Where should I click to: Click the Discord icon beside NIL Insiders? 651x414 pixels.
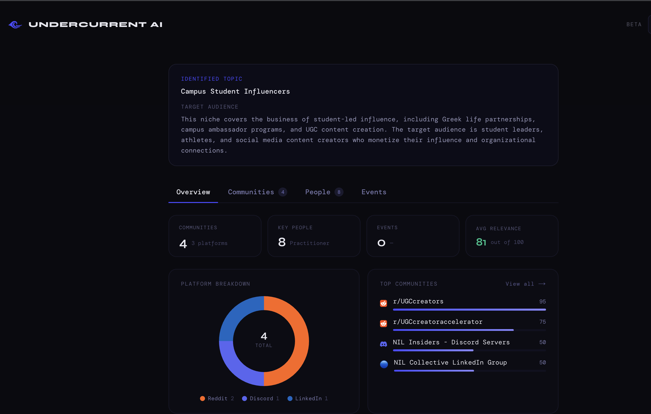click(x=383, y=344)
